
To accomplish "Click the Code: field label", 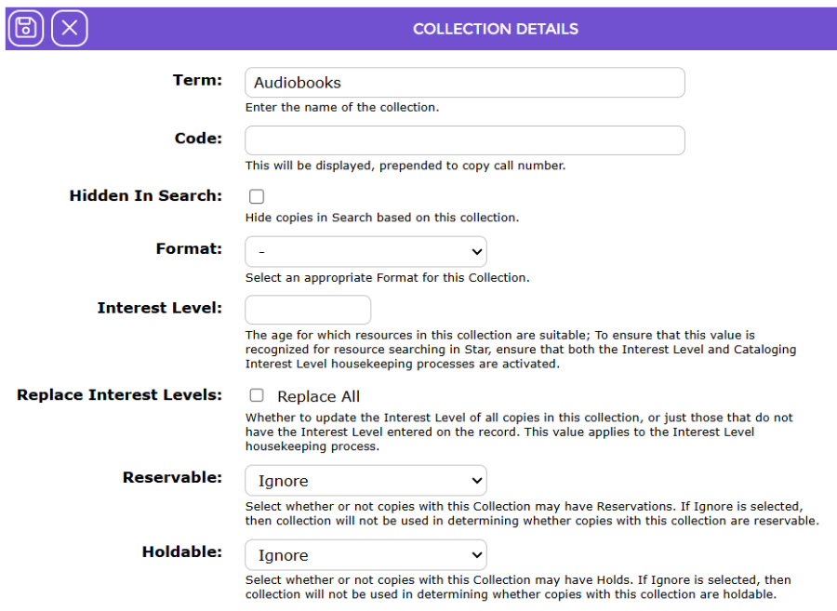I will (198, 139).
